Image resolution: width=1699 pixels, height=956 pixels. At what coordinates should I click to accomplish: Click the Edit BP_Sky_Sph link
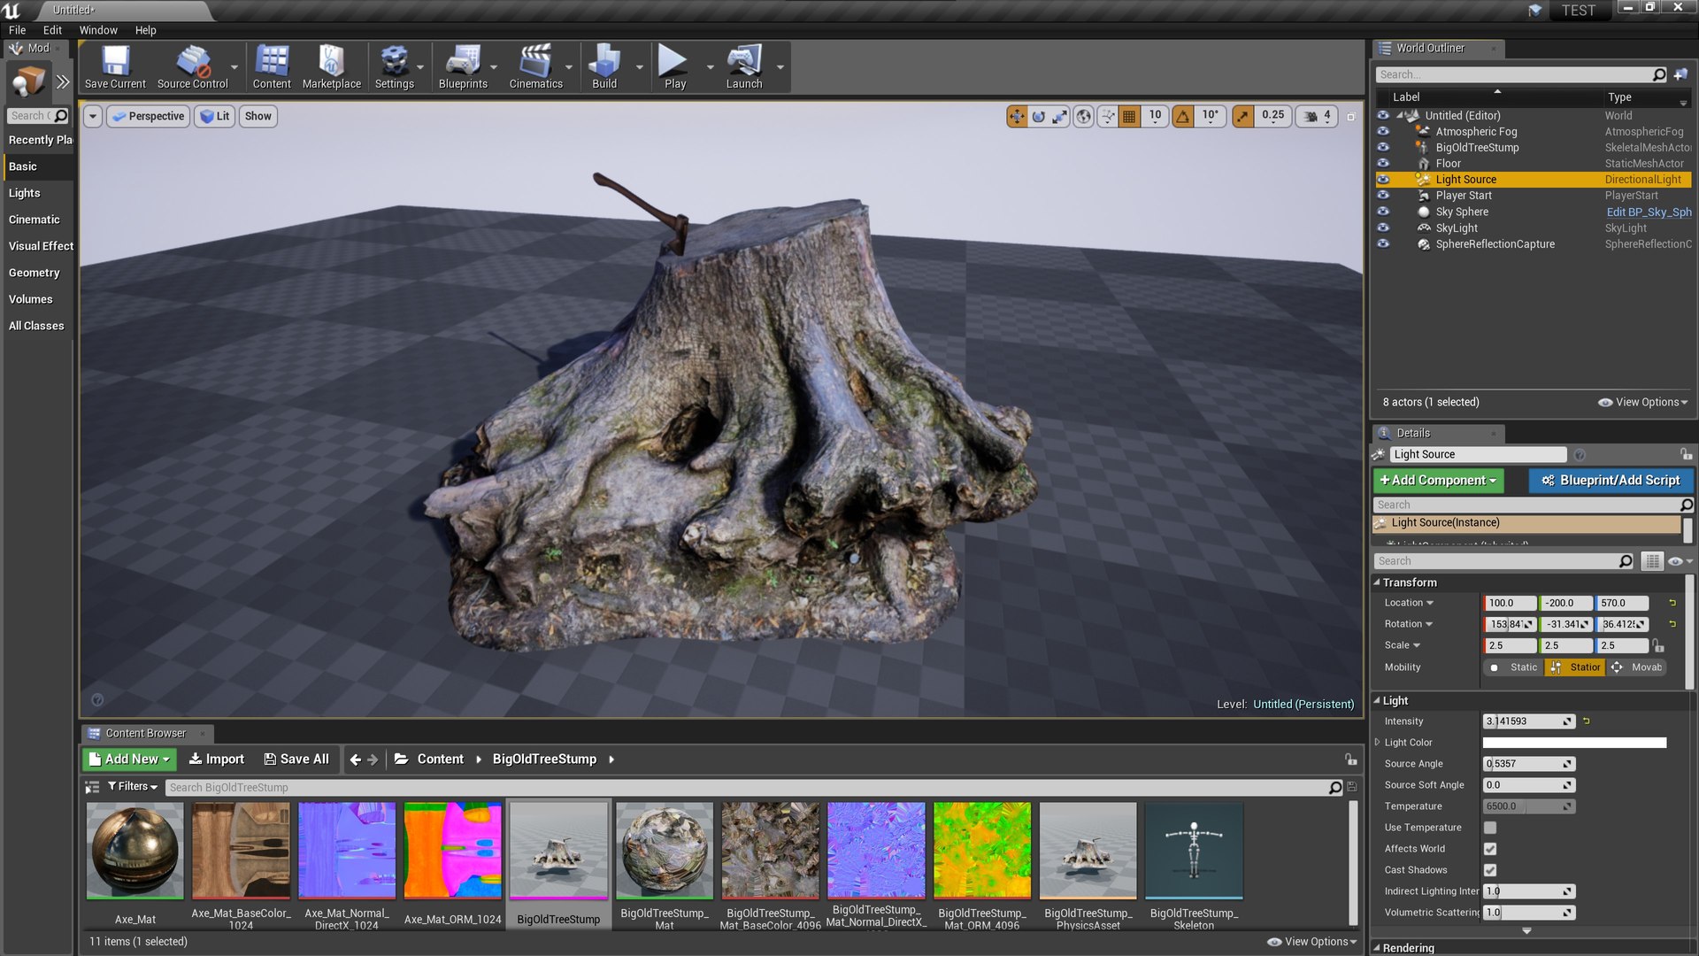click(x=1649, y=212)
